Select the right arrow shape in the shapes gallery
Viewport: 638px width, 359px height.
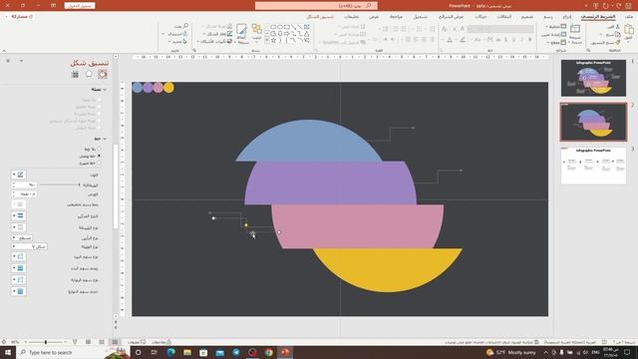pos(287,34)
